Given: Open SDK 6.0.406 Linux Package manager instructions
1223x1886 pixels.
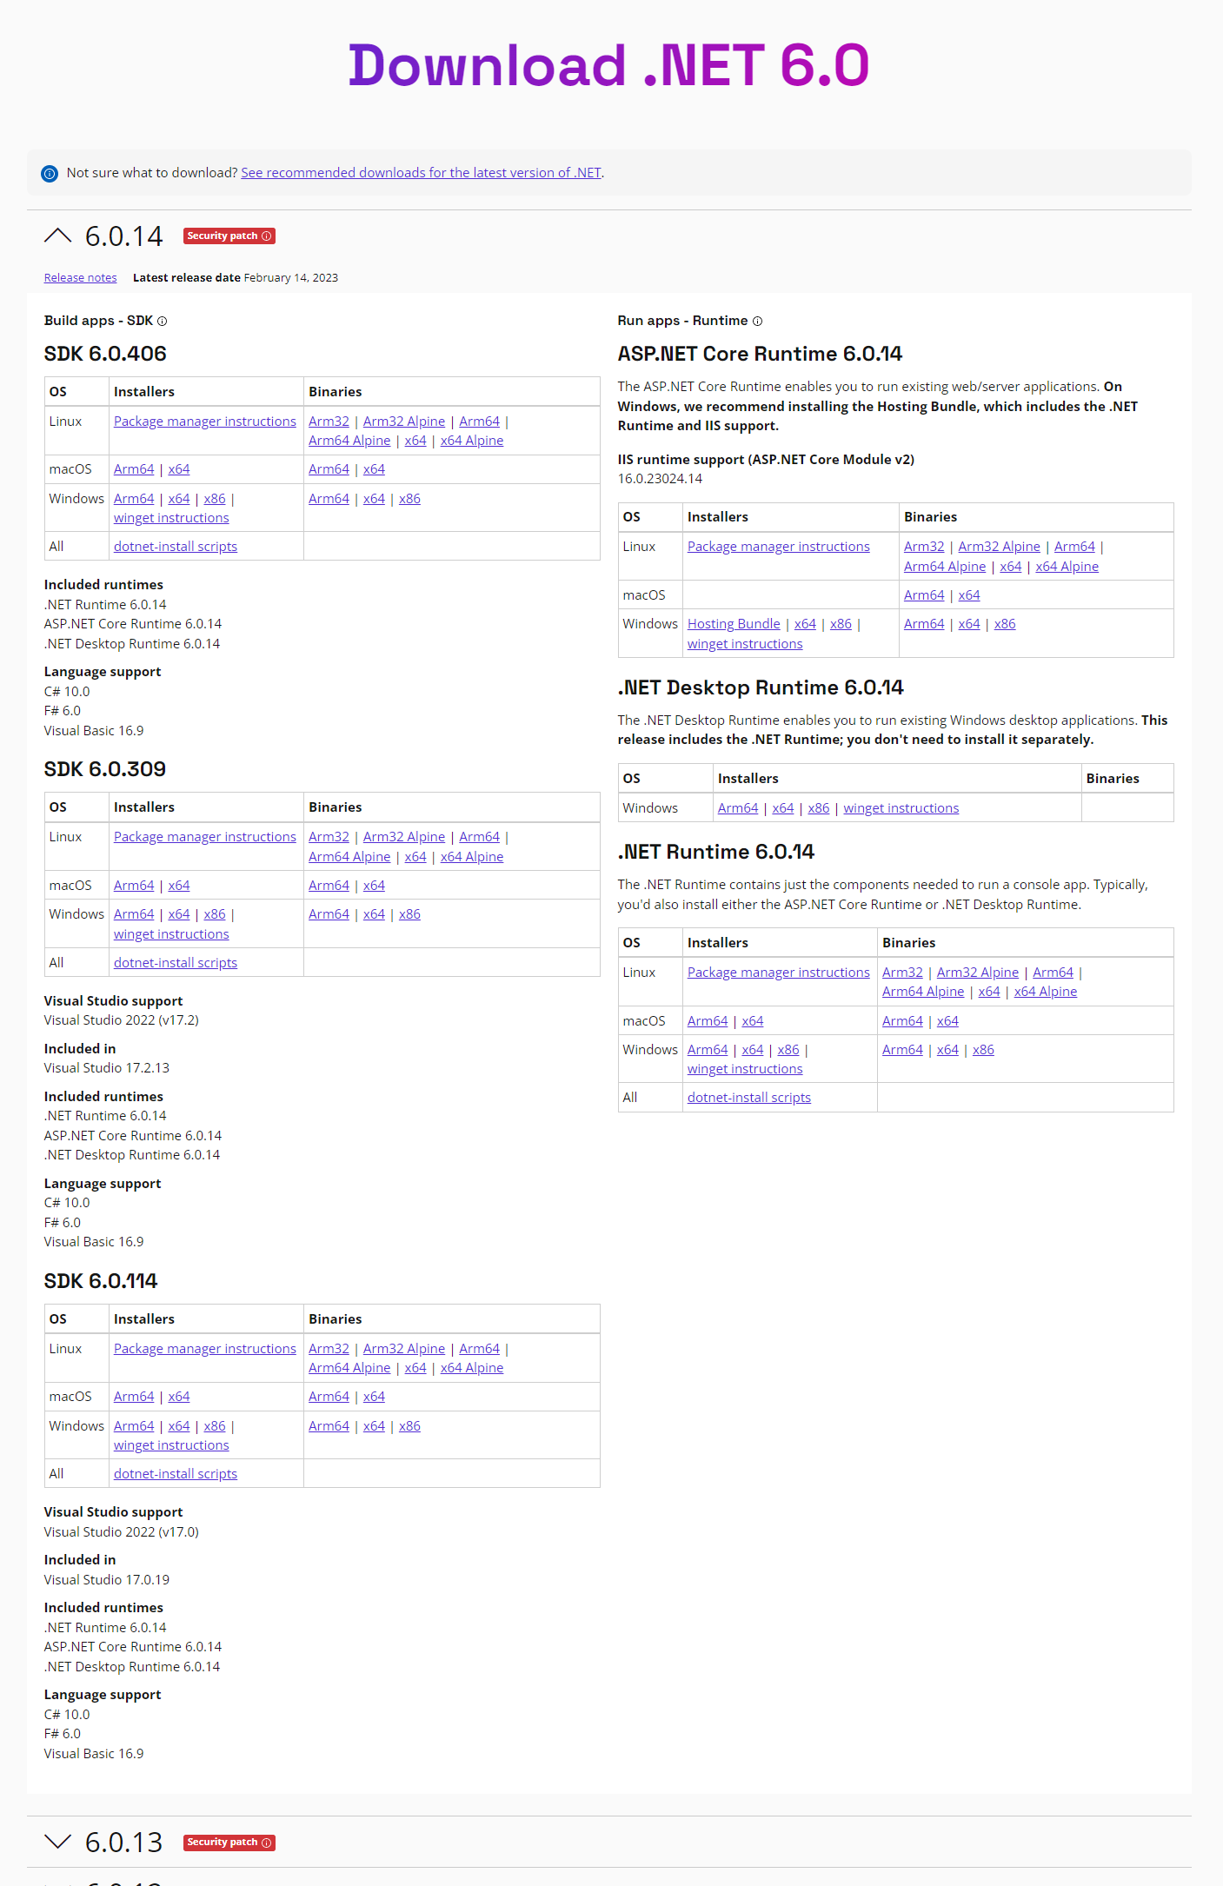Looking at the screenshot, I should [205, 421].
